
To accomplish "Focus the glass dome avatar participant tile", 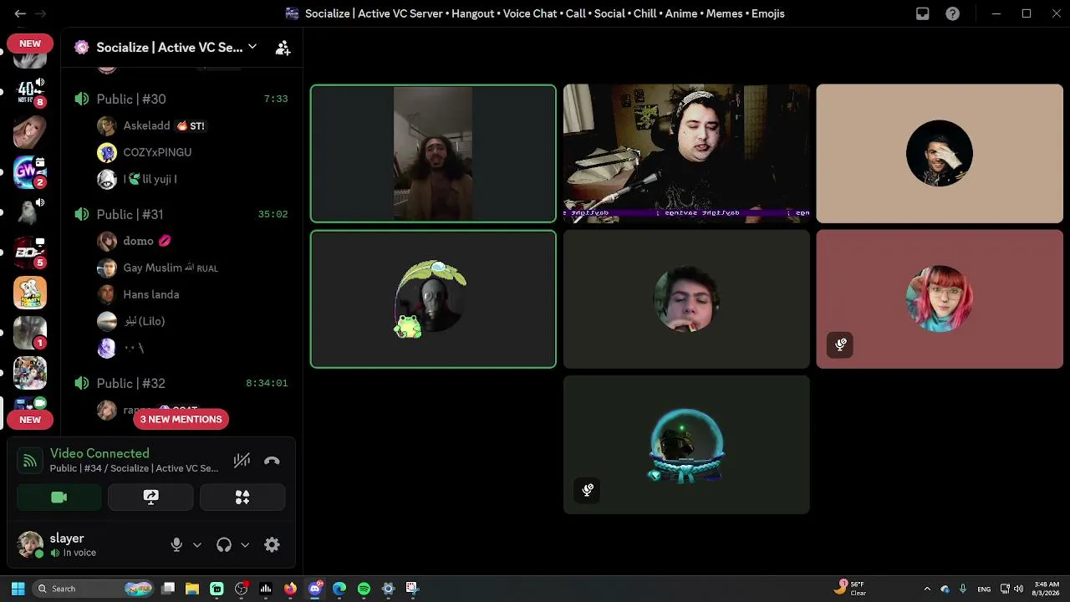I will 686,445.
